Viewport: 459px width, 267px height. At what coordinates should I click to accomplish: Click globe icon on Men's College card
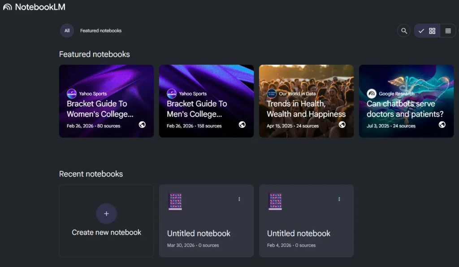pyautogui.click(x=242, y=125)
